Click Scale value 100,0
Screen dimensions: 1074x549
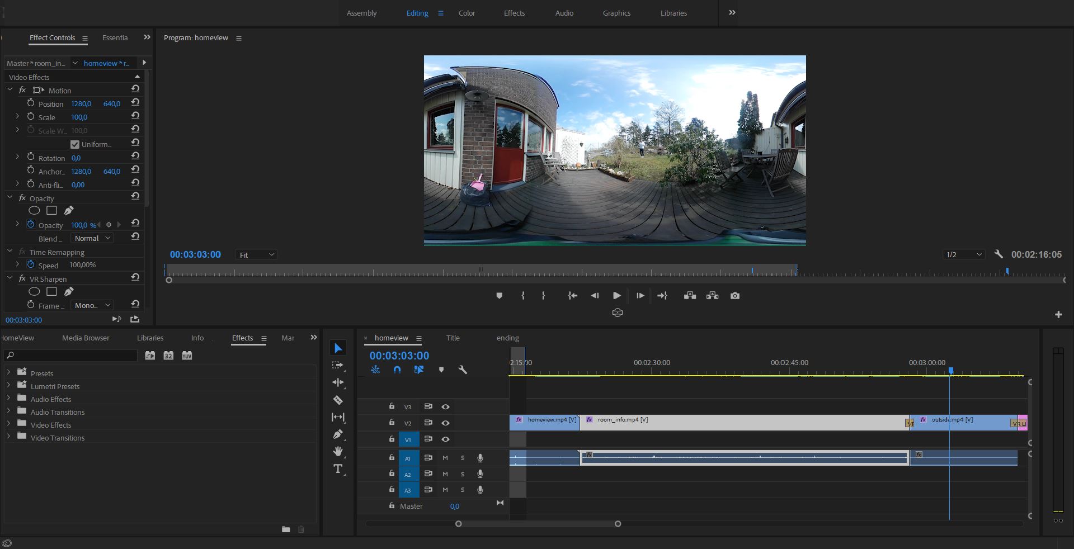coord(79,117)
